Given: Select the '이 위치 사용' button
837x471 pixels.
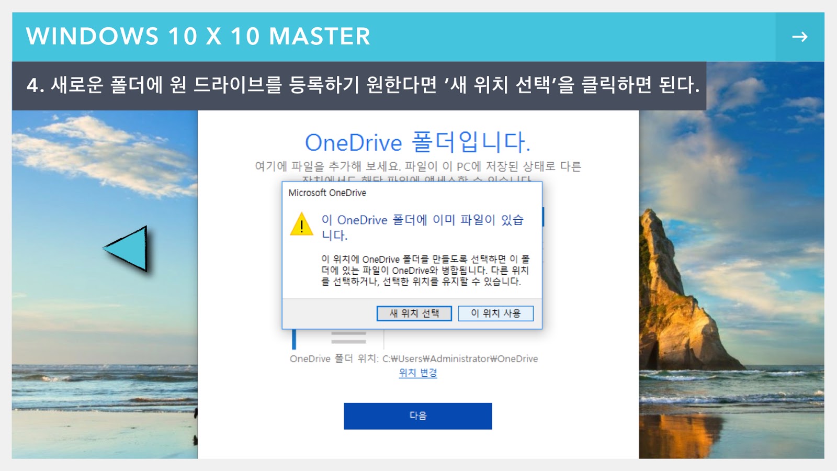Looking at the screenshot, I should coord(495,313).
